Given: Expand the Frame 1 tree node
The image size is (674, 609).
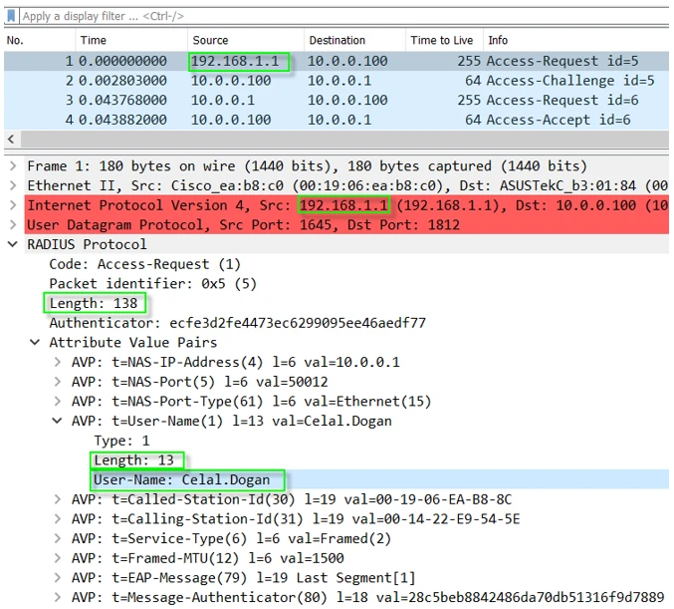Looking at the screenshot, I should point(12,166).
